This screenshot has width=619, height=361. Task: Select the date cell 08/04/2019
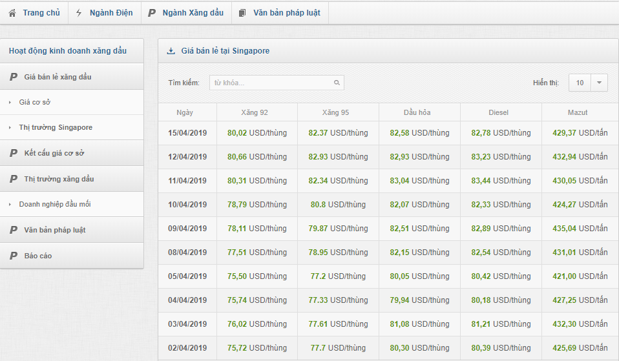187,253
